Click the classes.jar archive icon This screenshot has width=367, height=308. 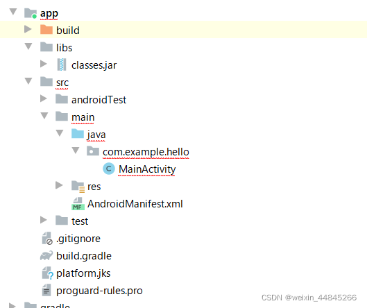tap(62, 65)
